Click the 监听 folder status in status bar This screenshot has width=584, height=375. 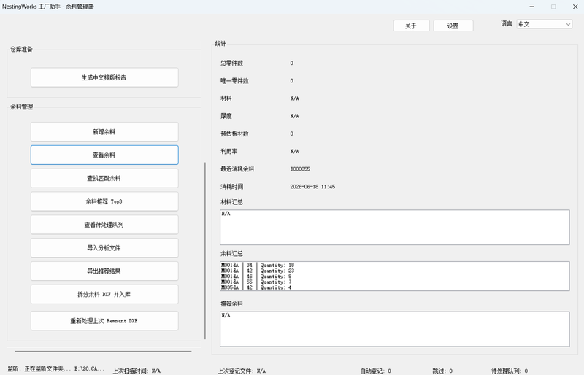[x=56, y=368]
